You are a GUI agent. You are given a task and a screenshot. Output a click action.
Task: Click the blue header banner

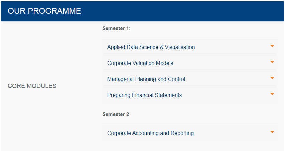[x=184, y=11]
